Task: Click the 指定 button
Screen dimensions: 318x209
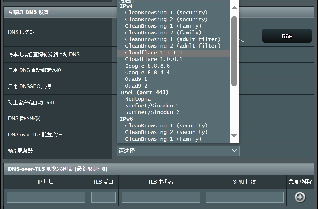Action: 287,36
